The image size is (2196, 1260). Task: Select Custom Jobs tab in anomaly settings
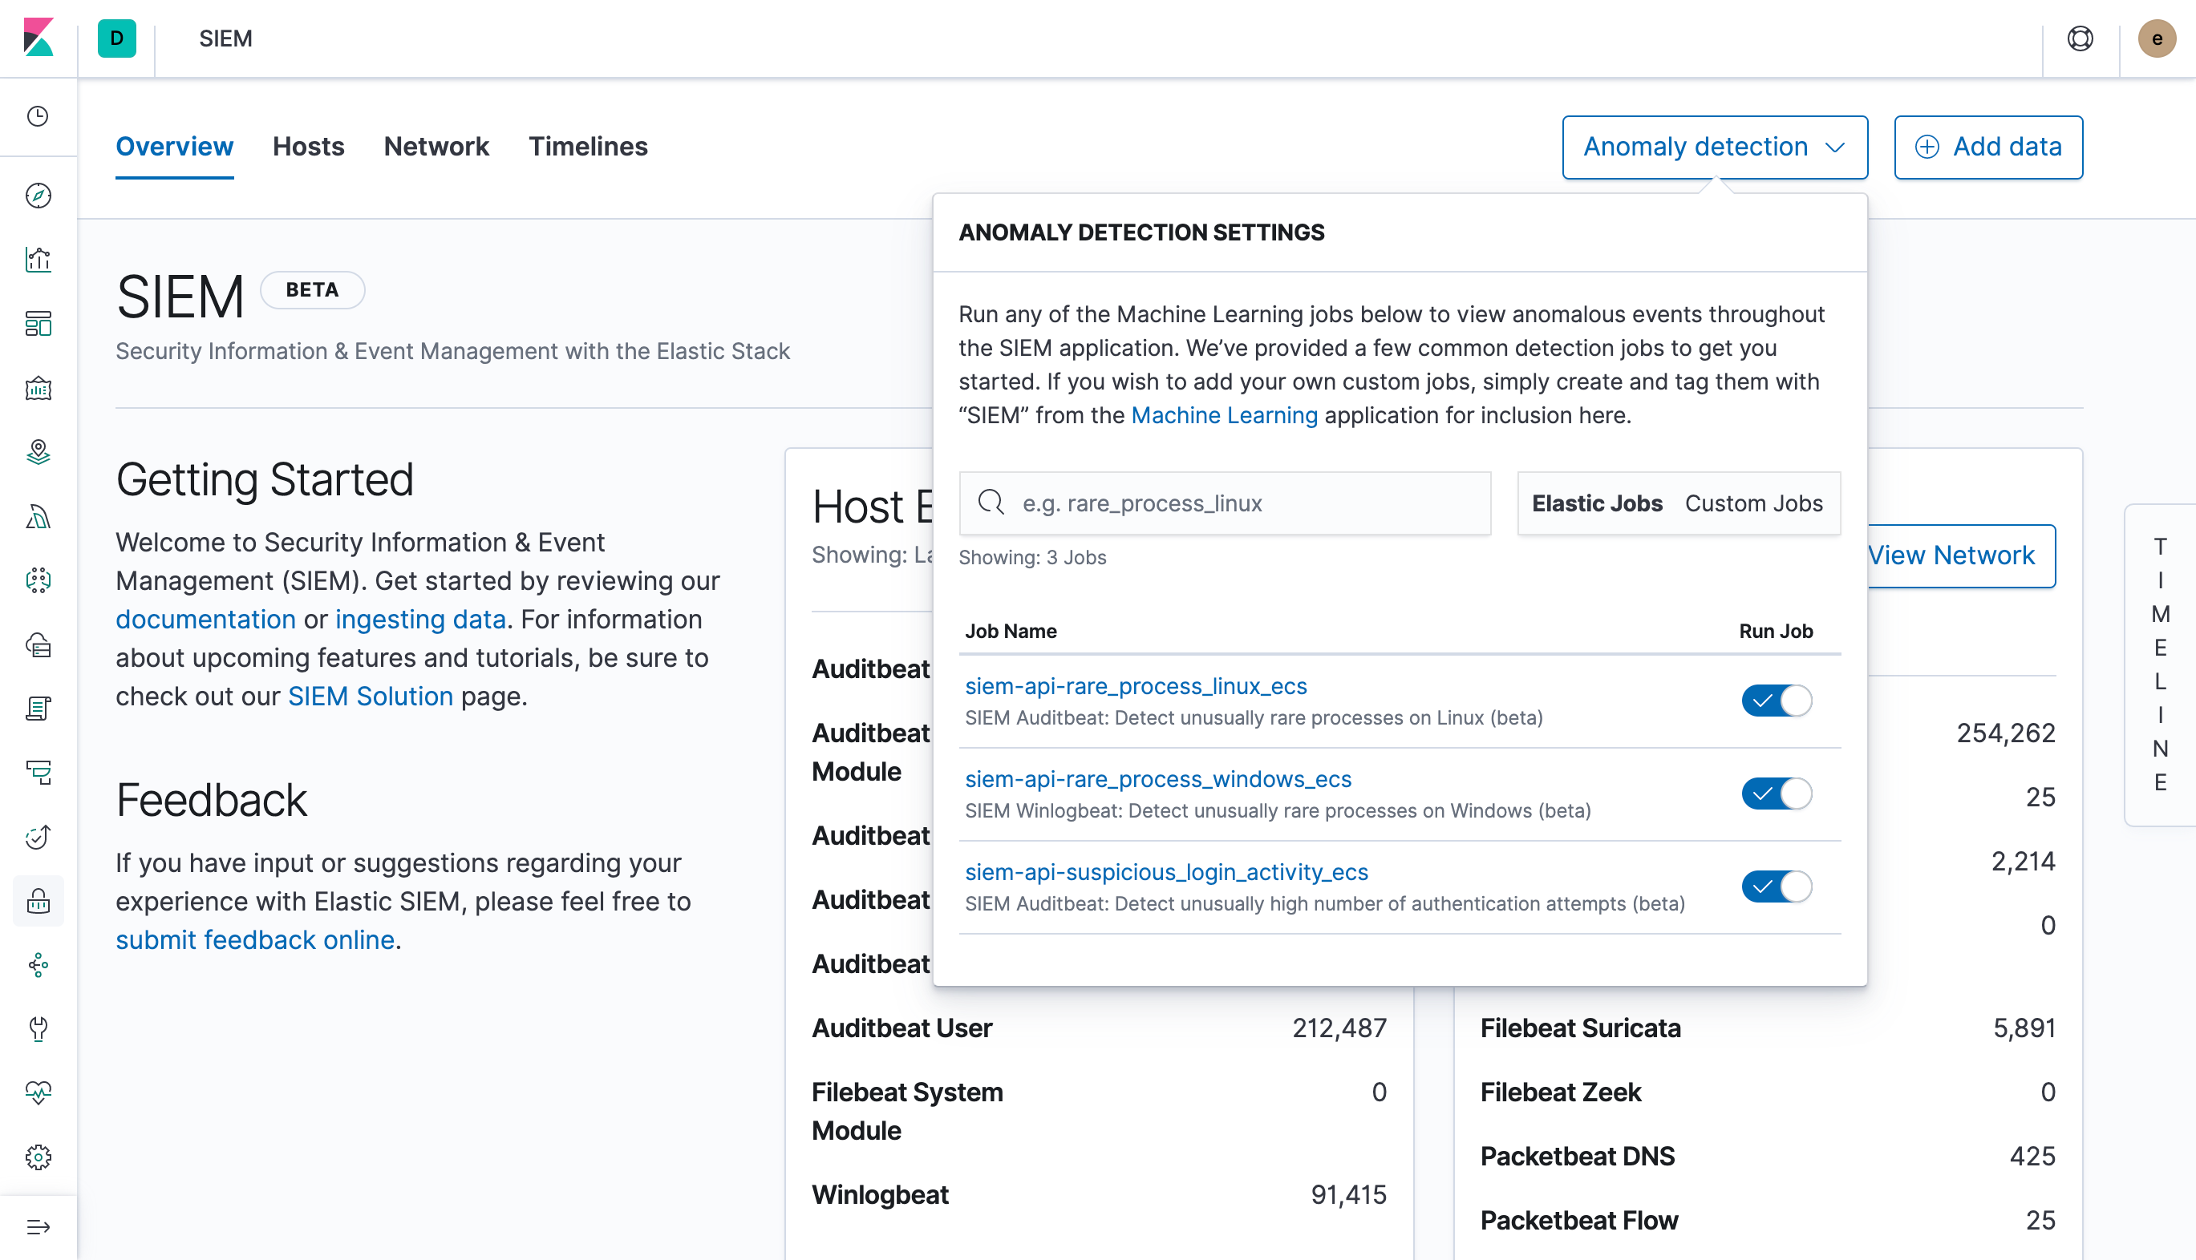point(1754,503)
